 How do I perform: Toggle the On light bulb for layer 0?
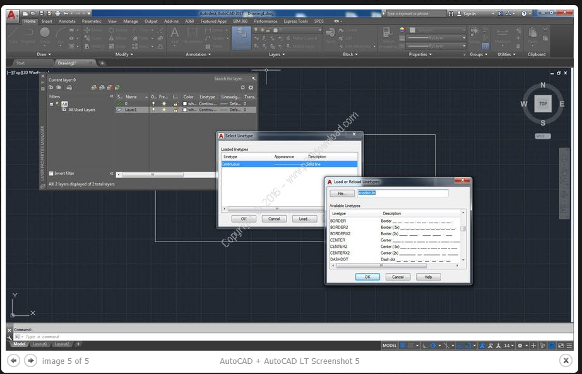pos(153,104)
